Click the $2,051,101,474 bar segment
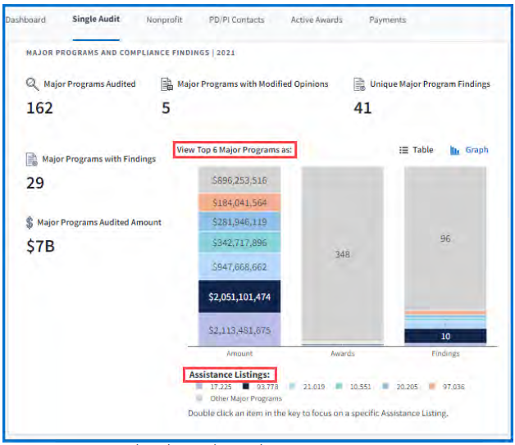 (240, 297)
